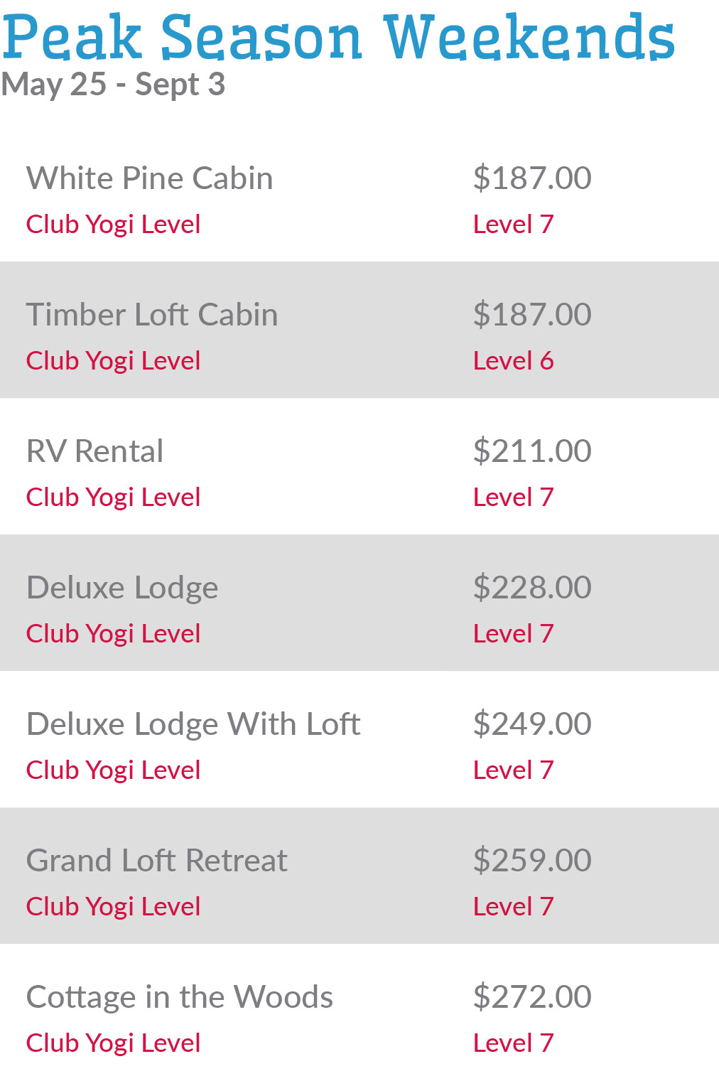The width and height of the screenshot is (719, 1081).
Task: Click Level 7 beside Cottage in the Woods
Action: click(x=513, y=1043)
